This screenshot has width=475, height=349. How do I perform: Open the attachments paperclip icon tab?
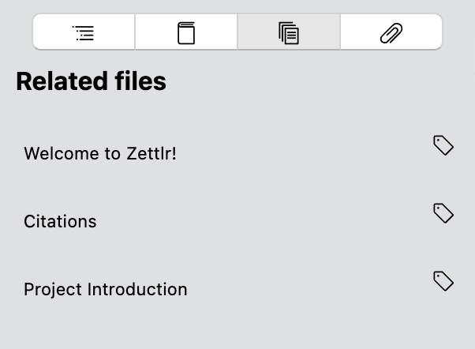(391, 32)
